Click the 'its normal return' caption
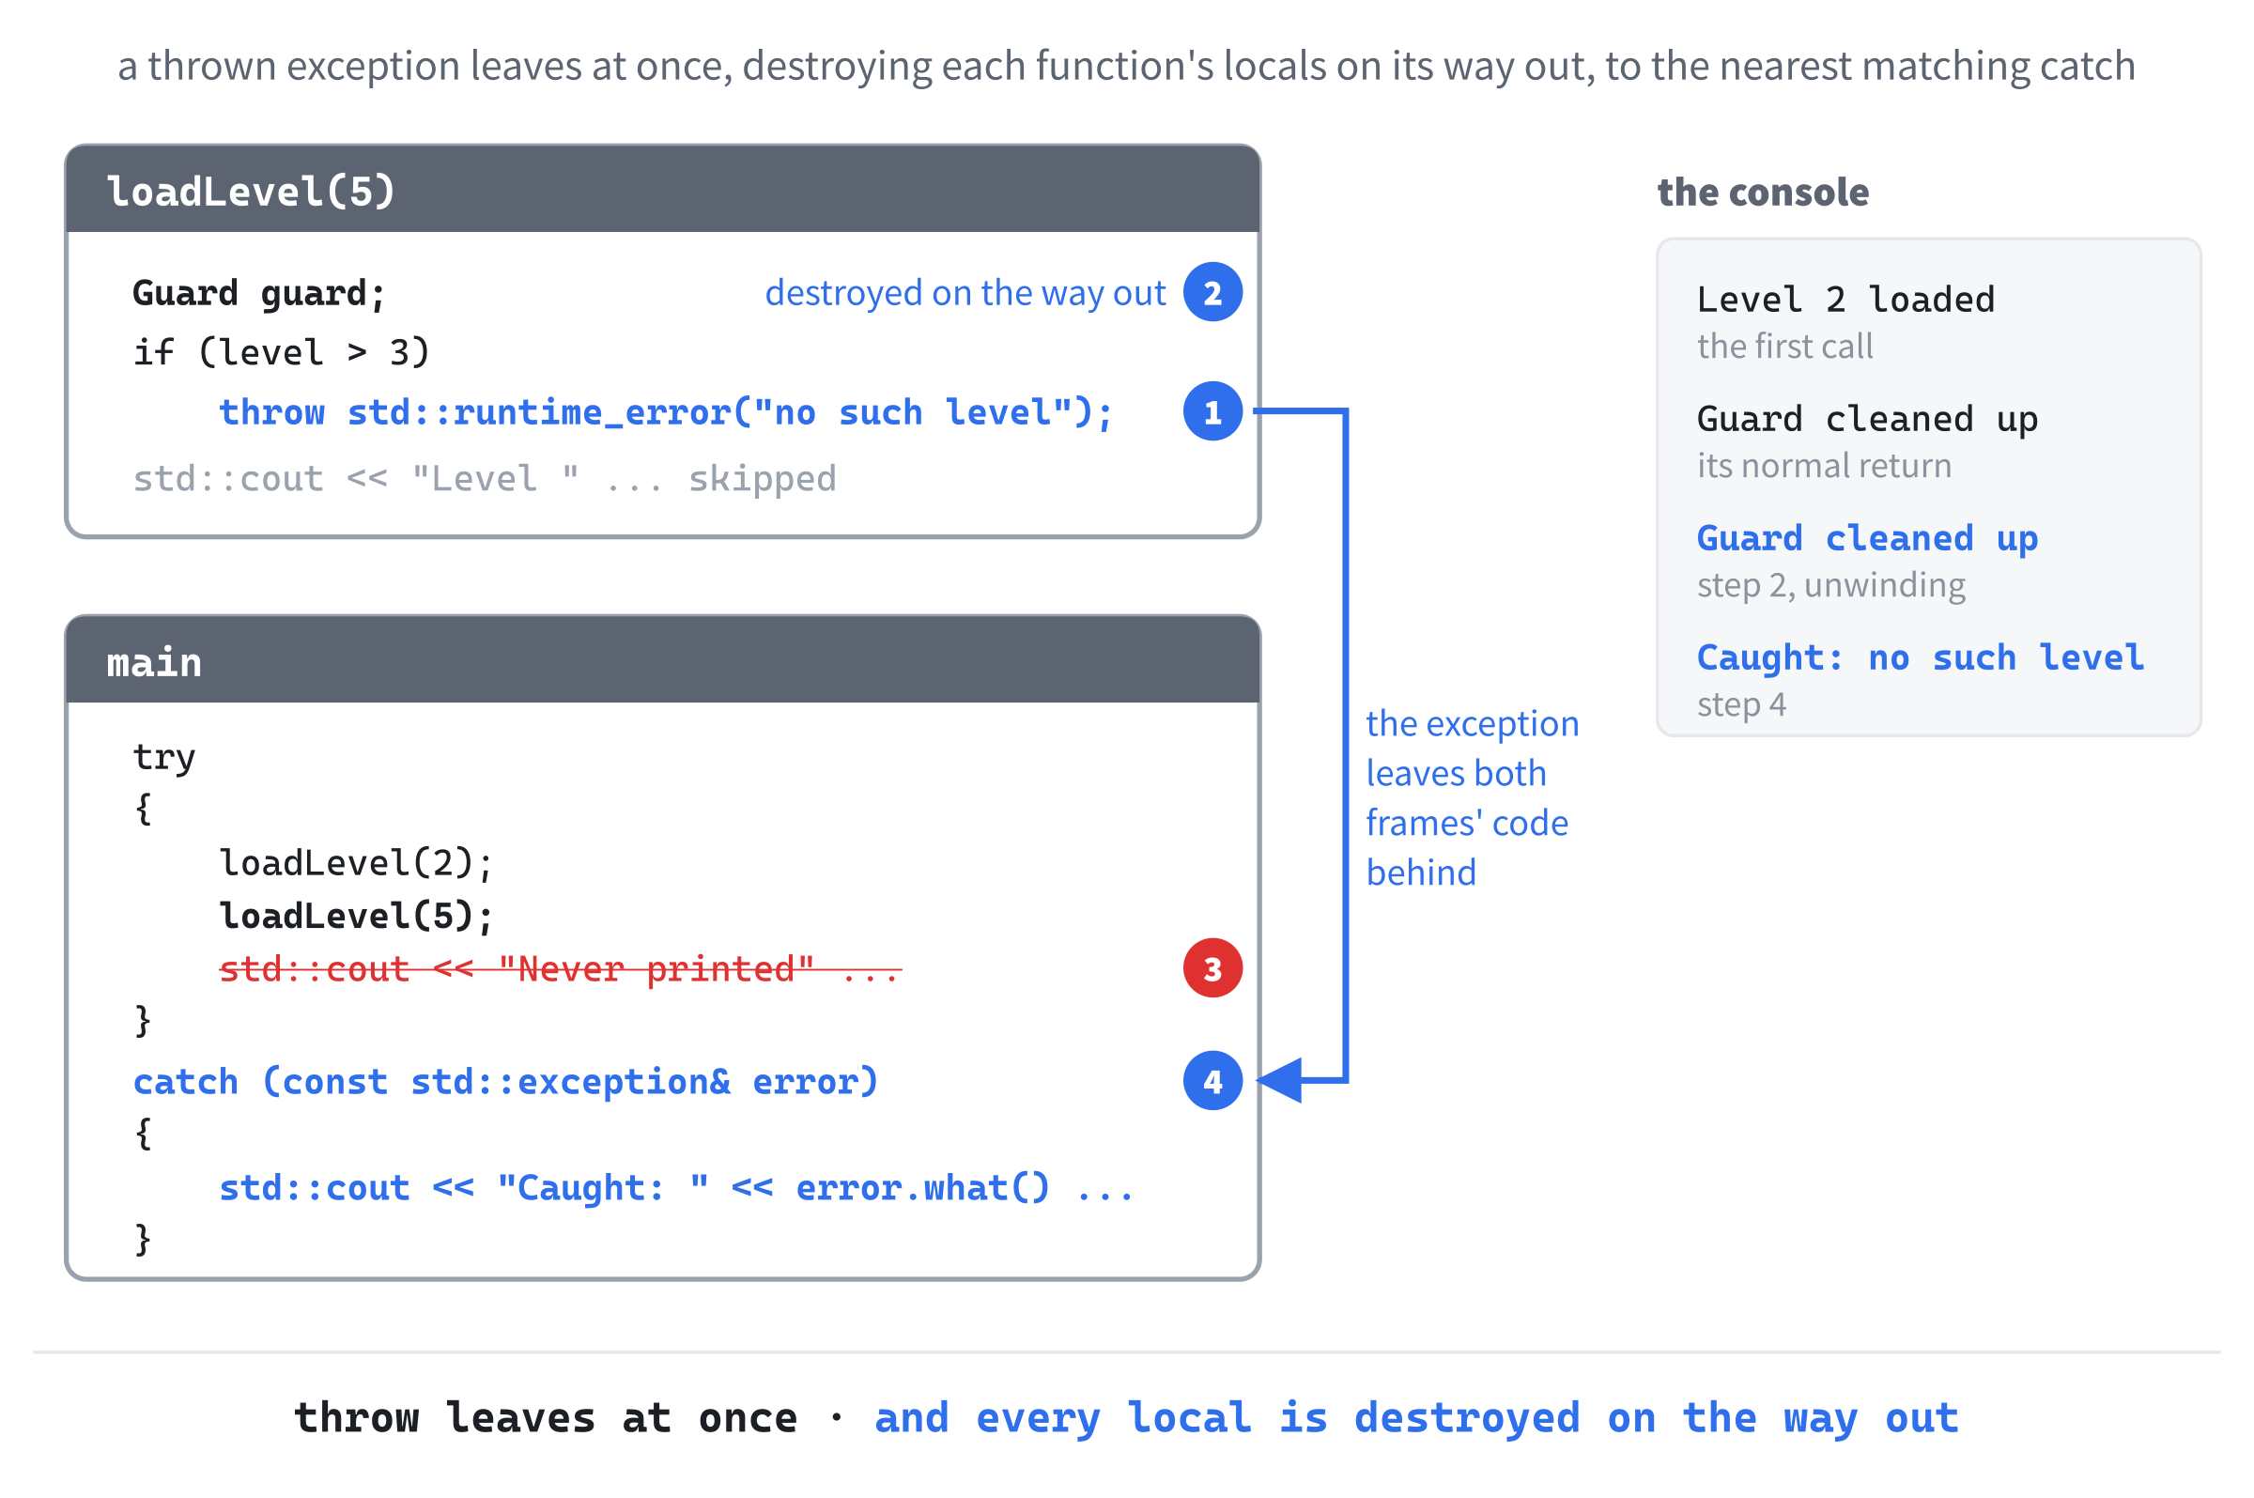 (x=1824, y=465)
